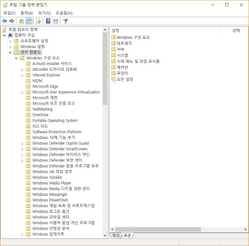Click the Windows 구성 요소 folder icon in right pane
249x246 pixels.
113,37
